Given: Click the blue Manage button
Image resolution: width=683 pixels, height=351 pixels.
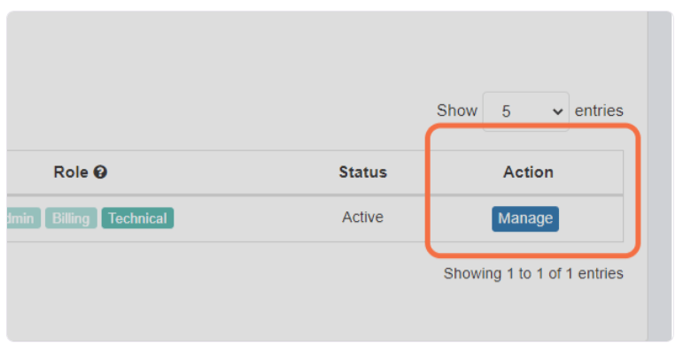Looking at the screenshot, I should pos(525,218).
